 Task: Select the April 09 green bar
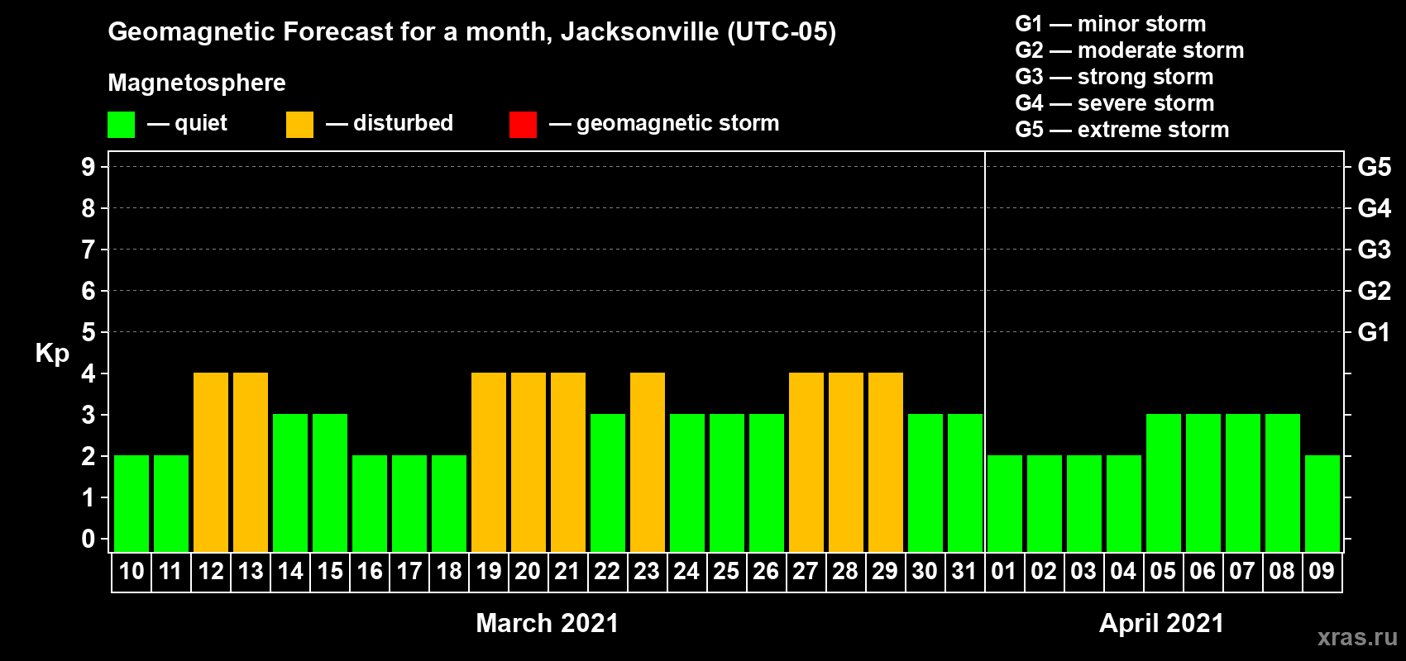[x=1322, y=503]
